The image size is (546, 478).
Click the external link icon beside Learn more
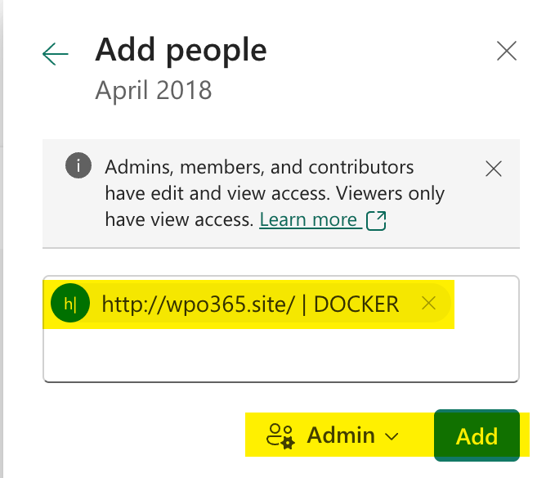[377, 220]
